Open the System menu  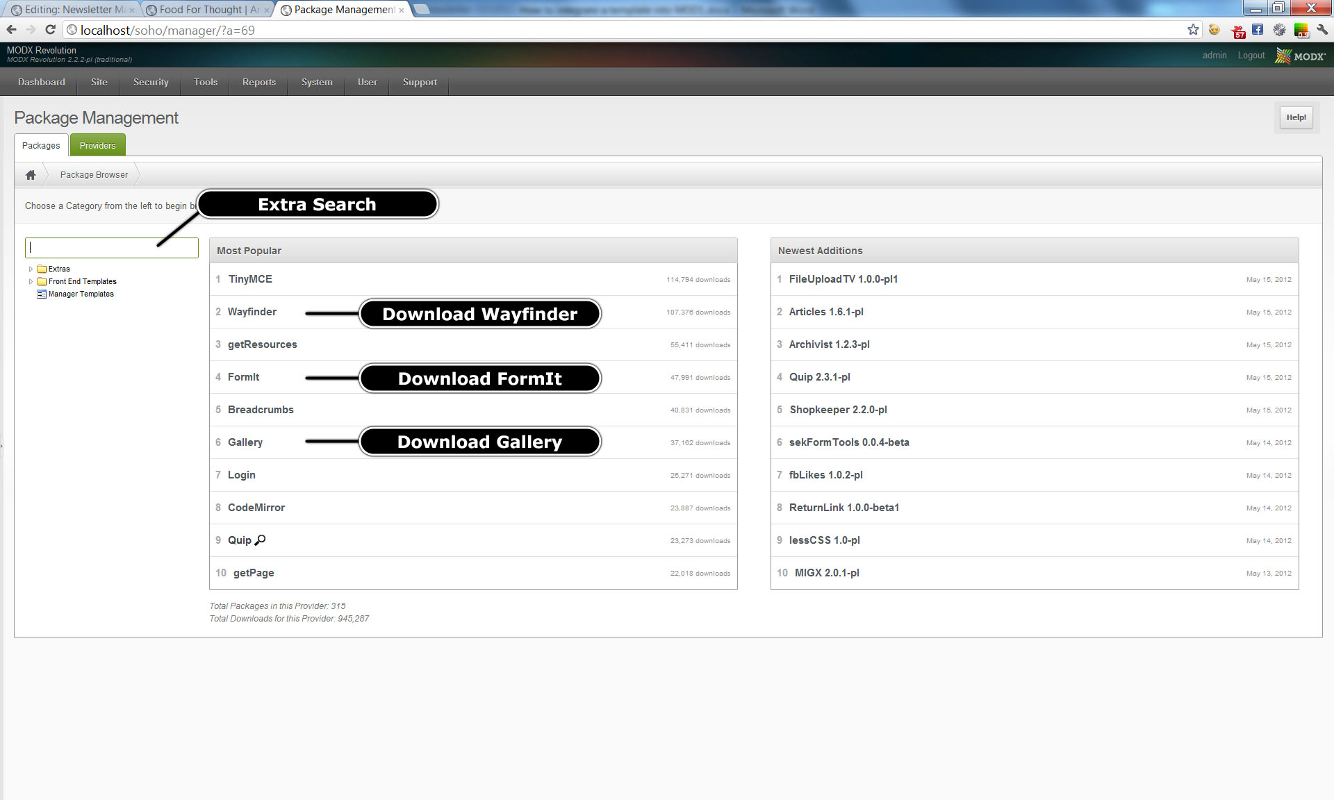[x=317, y=82]
